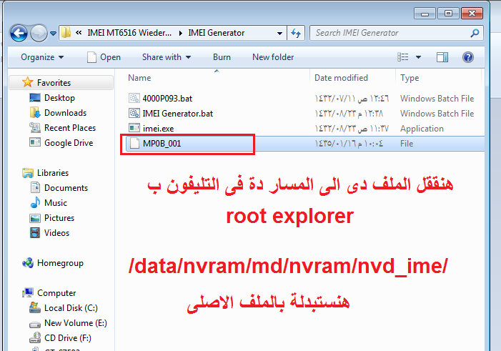
Task: Click Application type cell of imei.exe
Action: [422, 129]
